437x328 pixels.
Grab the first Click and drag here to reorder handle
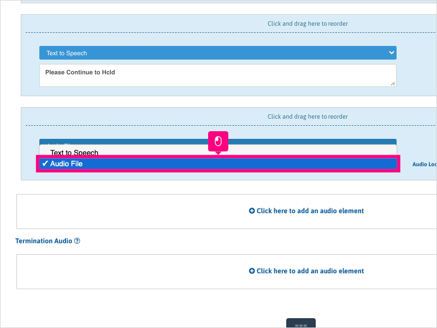pos(308,24)
